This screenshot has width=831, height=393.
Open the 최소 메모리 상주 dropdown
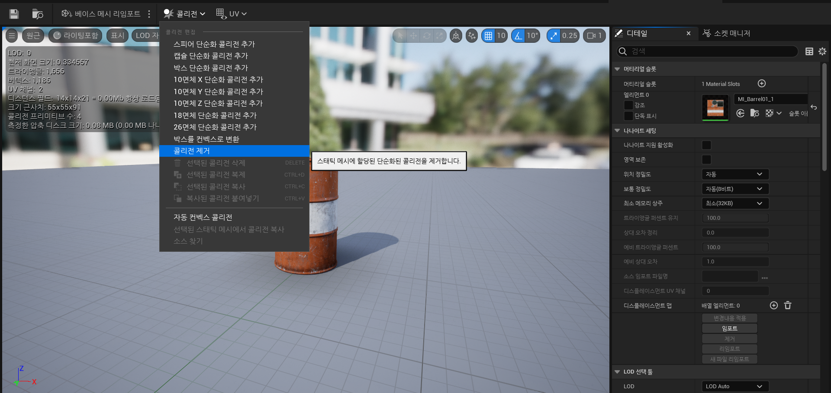pyautogui.click(x=735, y=203)
